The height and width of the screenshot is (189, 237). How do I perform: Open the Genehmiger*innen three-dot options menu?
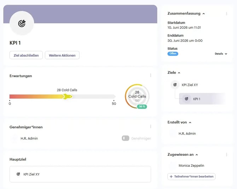(151, 126)
